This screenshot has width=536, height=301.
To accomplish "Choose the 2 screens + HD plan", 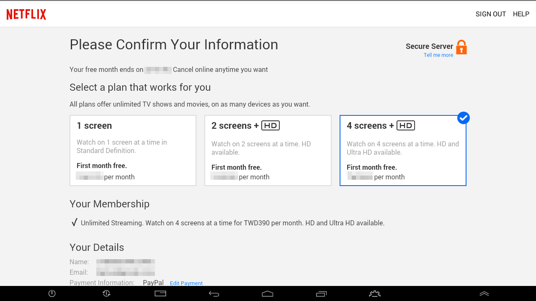I will pyautogui.click(x=268, y=150).
